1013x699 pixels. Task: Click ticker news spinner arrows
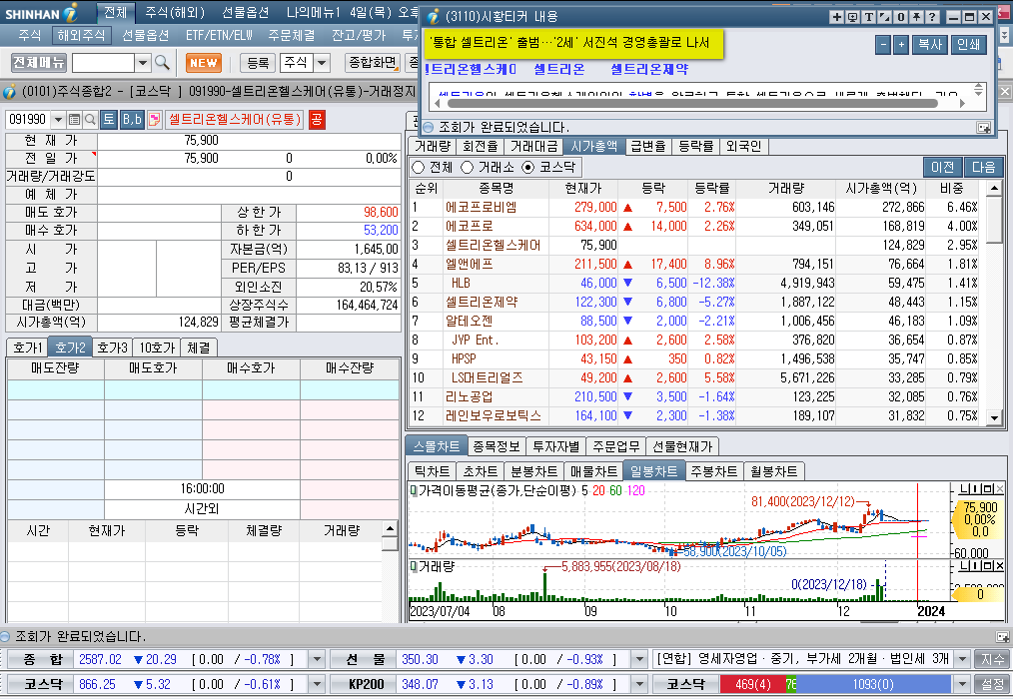click(x=979, y=90)
